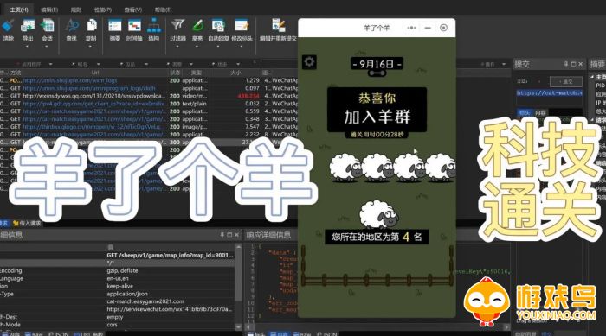Click the 高亮 (Highlight) marker icon
606x336 pixels.
click(197, 26)
